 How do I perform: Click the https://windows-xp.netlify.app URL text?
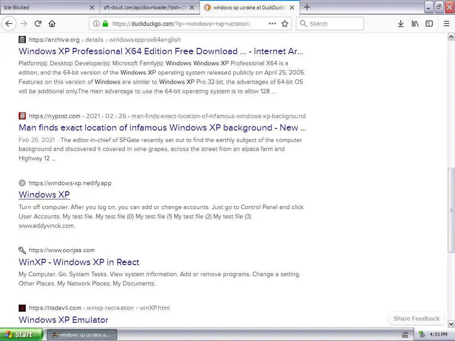click(x=70, y=183)
